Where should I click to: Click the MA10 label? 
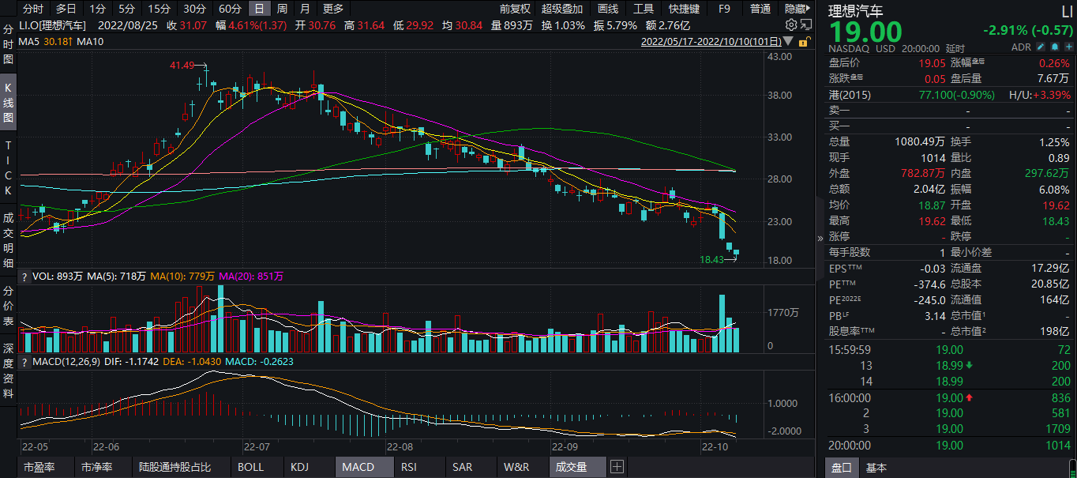click(x=91, y=41)
